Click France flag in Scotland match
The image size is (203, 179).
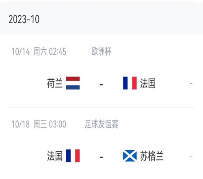point(73,156)
